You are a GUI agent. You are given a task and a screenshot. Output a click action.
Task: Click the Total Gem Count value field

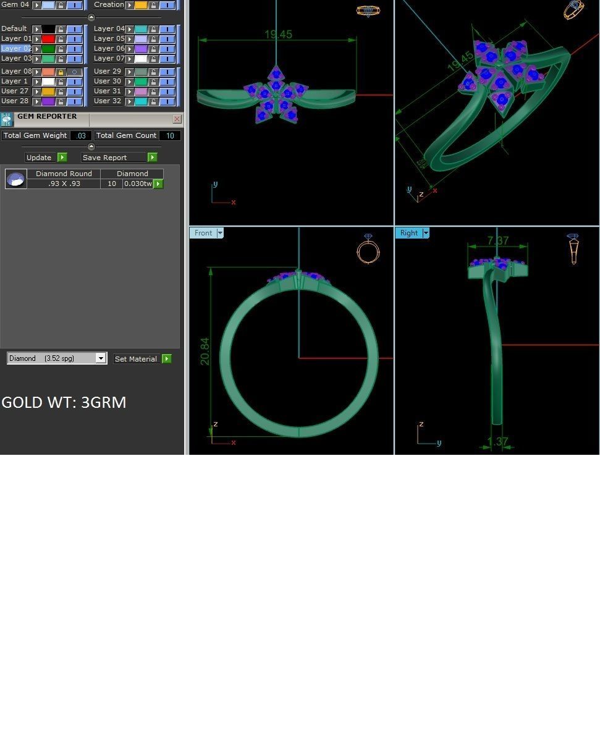tap(169, 135)
